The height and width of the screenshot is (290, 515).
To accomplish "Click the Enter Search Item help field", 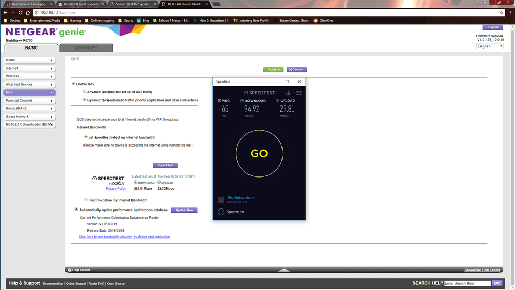I will pos(468,283).
